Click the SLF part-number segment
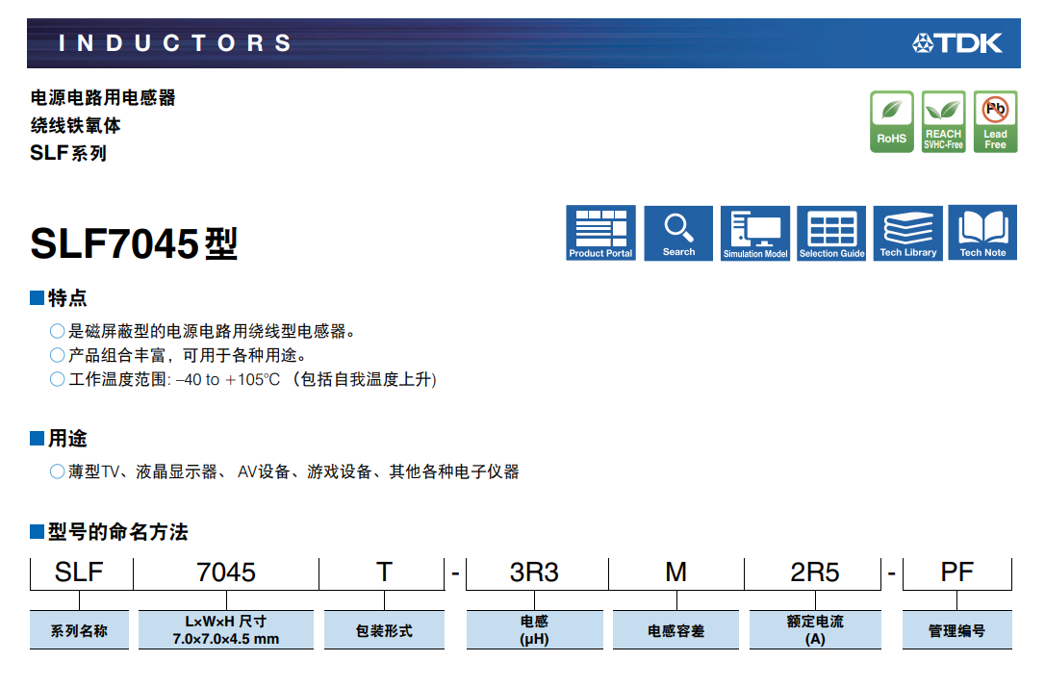This screenshot has width=1045, height=687. click(x=79, y=572)
